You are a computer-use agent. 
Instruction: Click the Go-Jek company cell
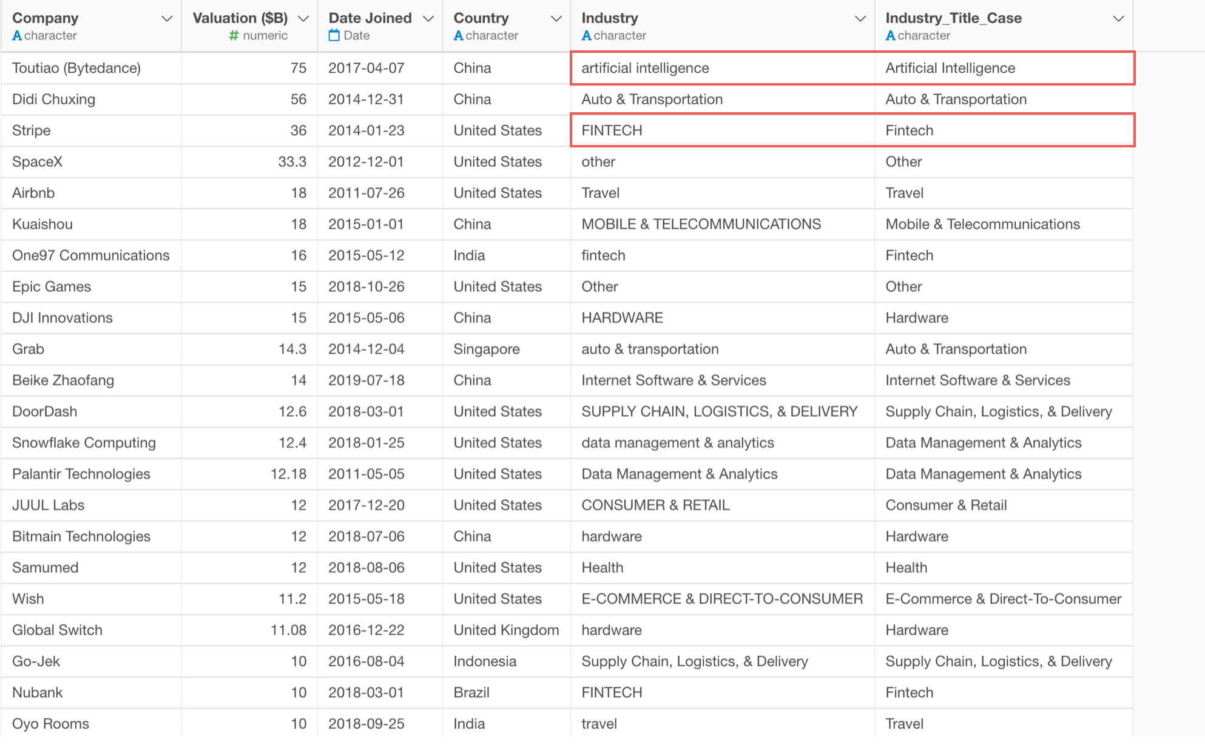click(x=91, y=662)
